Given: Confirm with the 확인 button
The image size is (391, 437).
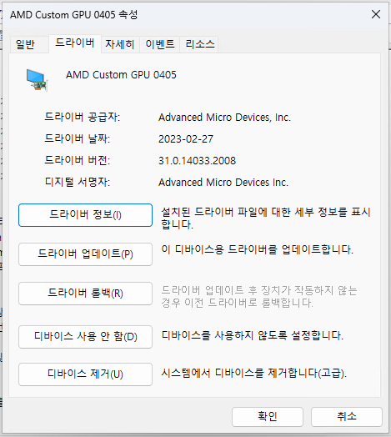Looking at the screenshot, I should (x=268, y=416).
